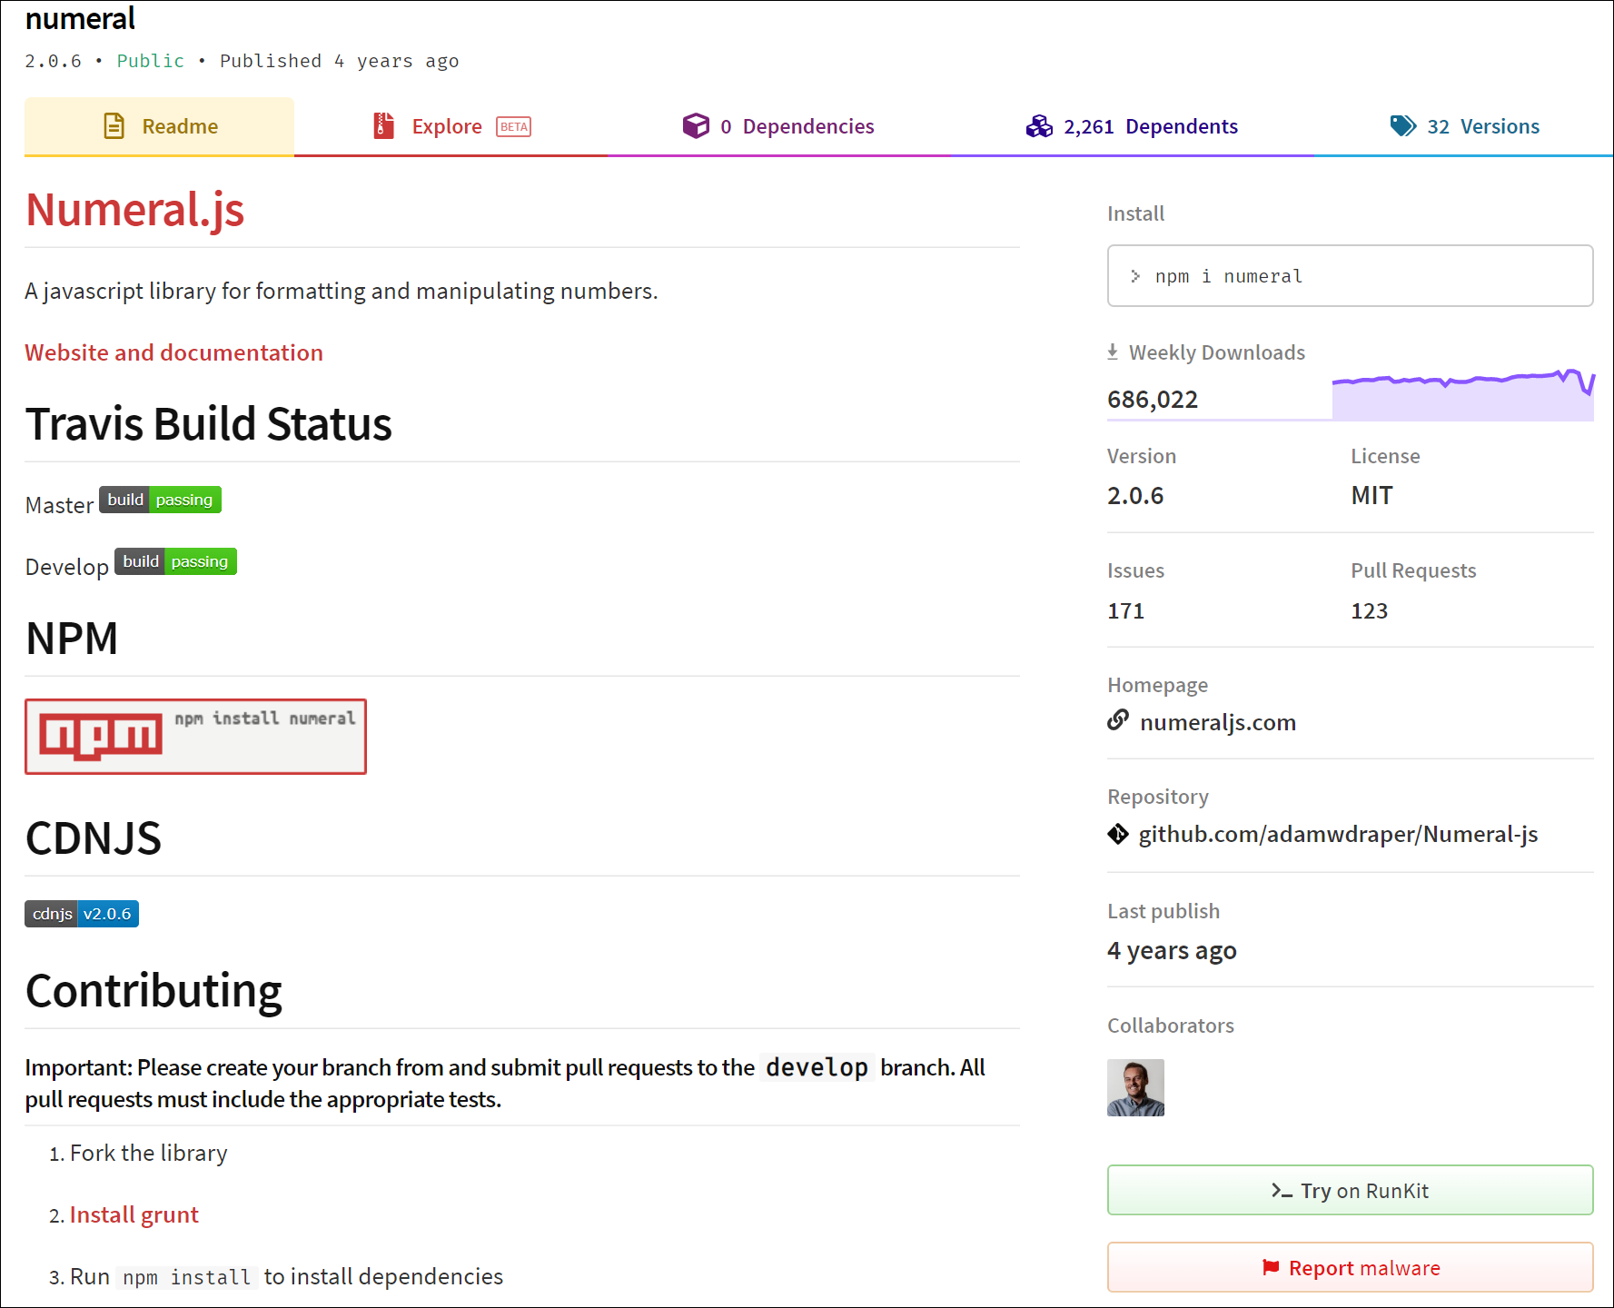Screen dimensions: 1614x1308
Task: Click the npm install numeral badge
Action: point(195,737)
